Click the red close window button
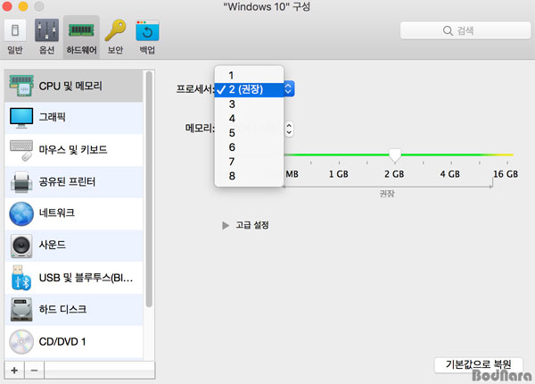Screen dimensions: 535x384 click(x=7, y=6)
